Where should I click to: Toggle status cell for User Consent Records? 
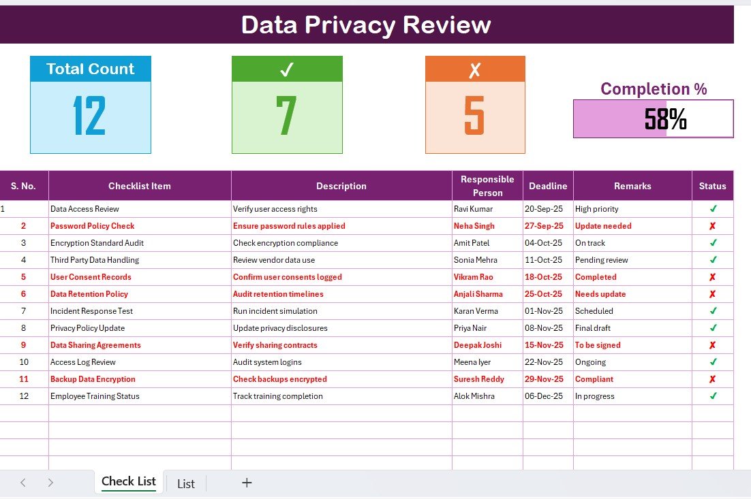click(x=713, y=277)
